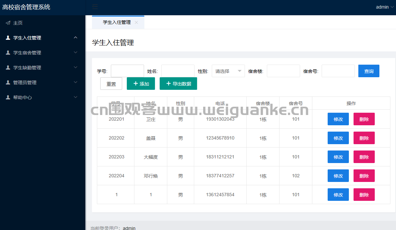Click the user icon next to 帮助中心

[x=8, y=97]
